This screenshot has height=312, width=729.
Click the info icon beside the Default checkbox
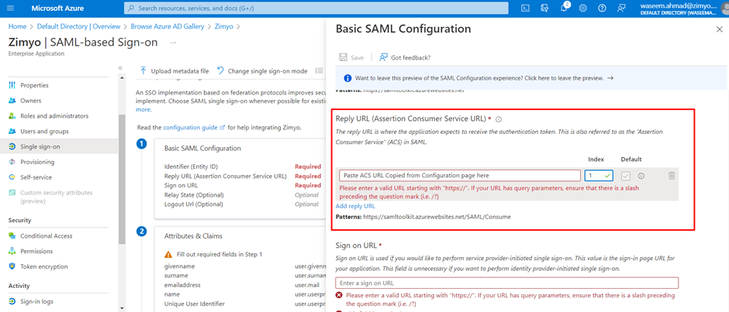[641, 176]
